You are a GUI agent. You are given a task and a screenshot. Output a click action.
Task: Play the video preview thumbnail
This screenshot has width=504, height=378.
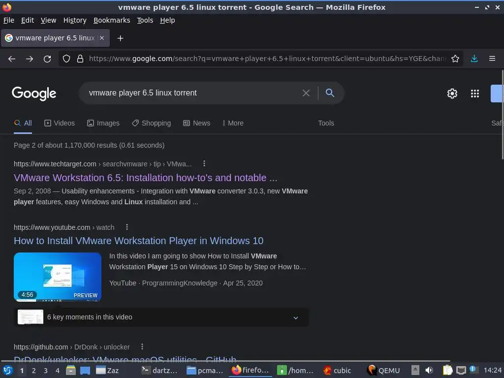(58, 277)
